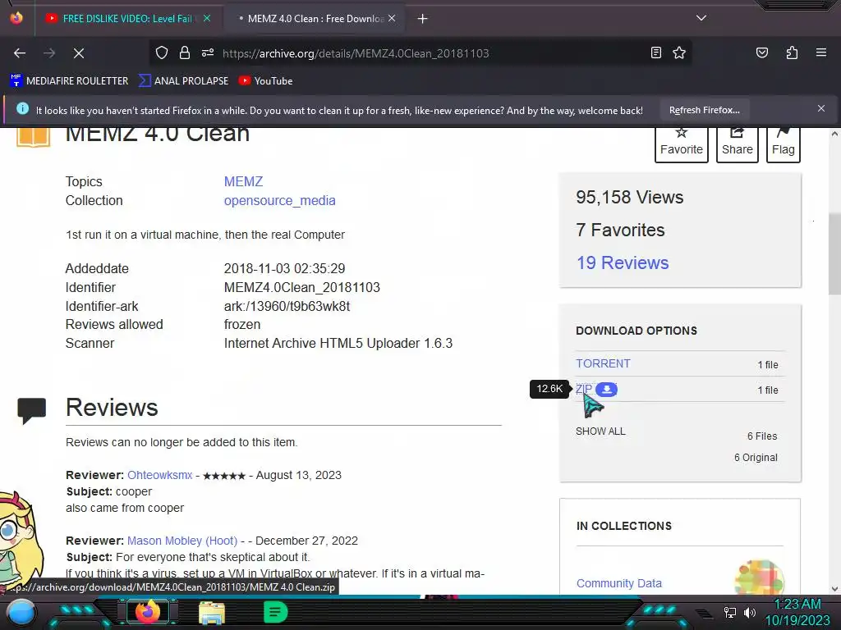Click the added date '2018-11-03 02:35:29'
Image resolution: width=841 pixels, height=630 pixels.
coord(284,268)
